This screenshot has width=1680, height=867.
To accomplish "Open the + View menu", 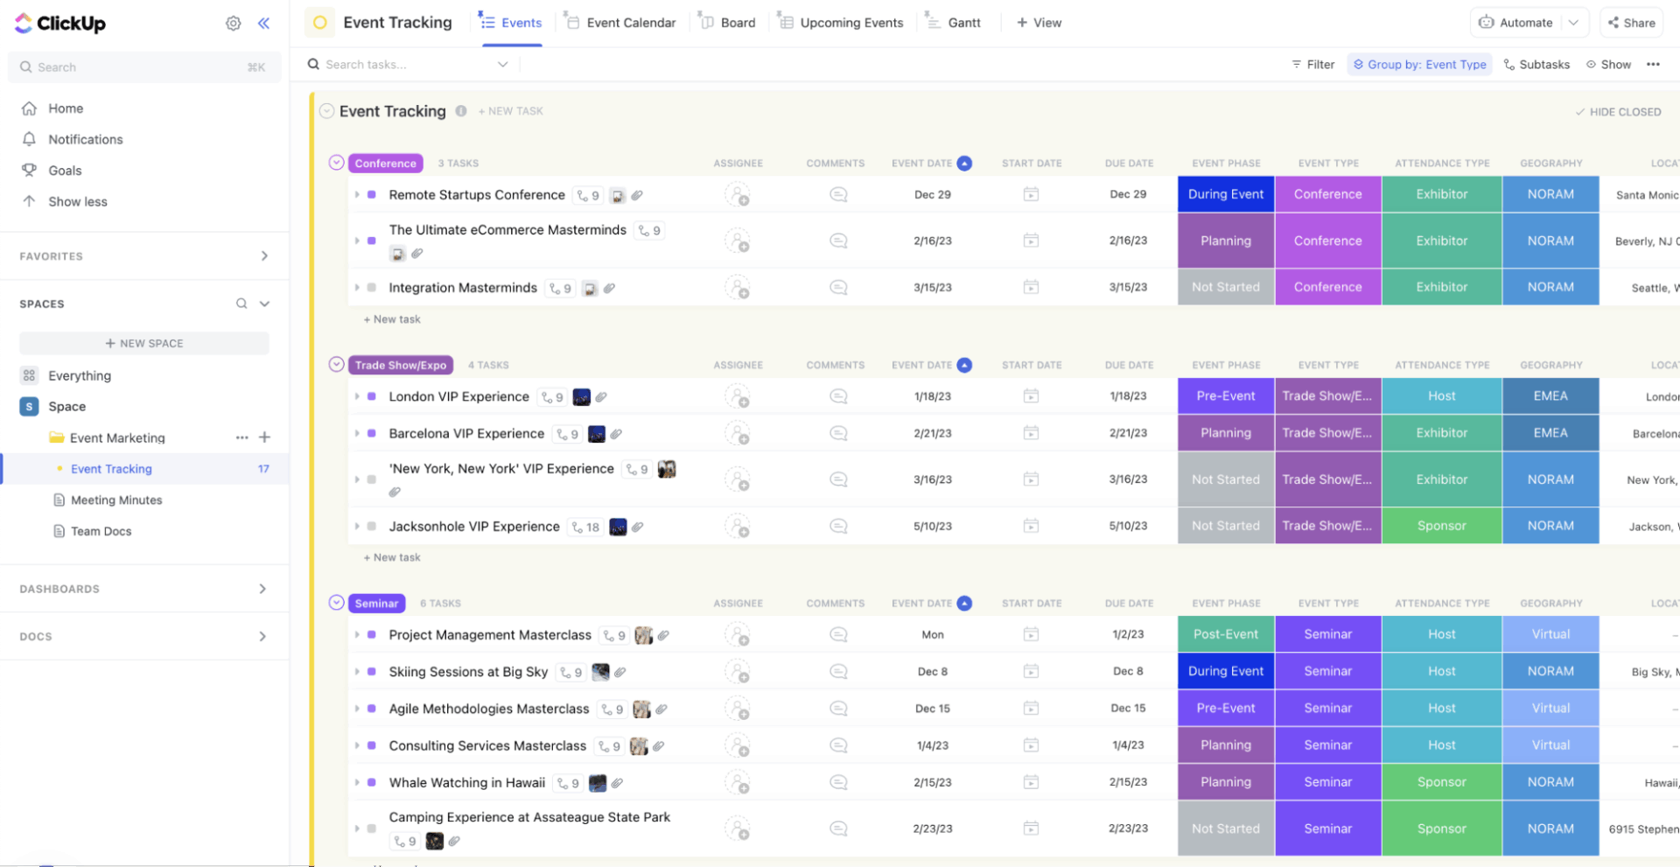I will tap(1038, 22).
